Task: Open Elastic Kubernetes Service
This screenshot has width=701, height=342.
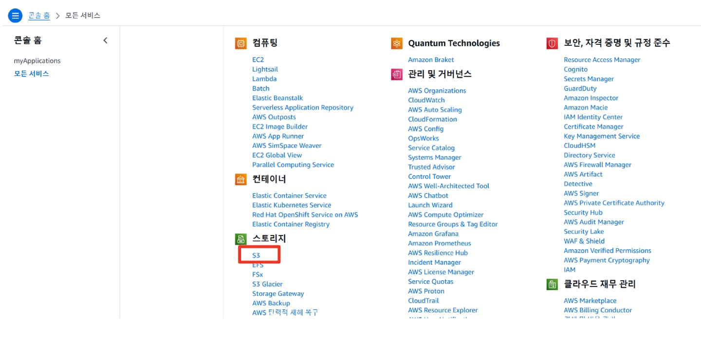Action: (292, 205)
